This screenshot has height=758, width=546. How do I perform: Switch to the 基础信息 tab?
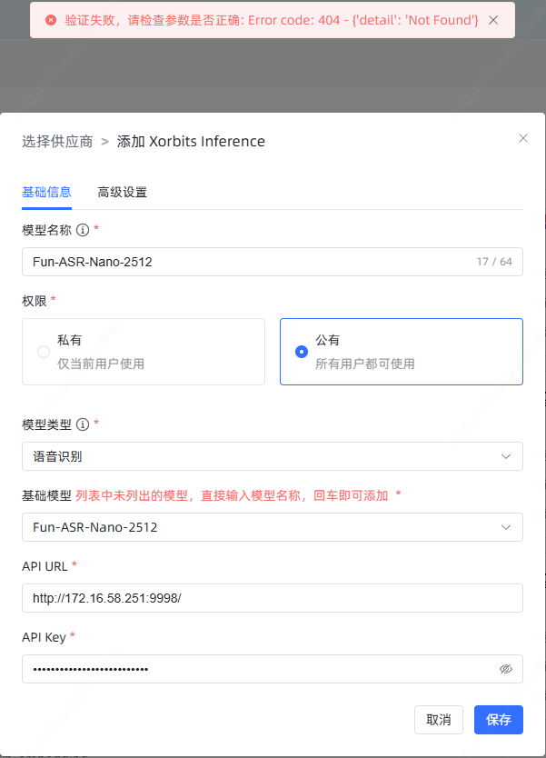pyautogui.click(x=46, y=192)
